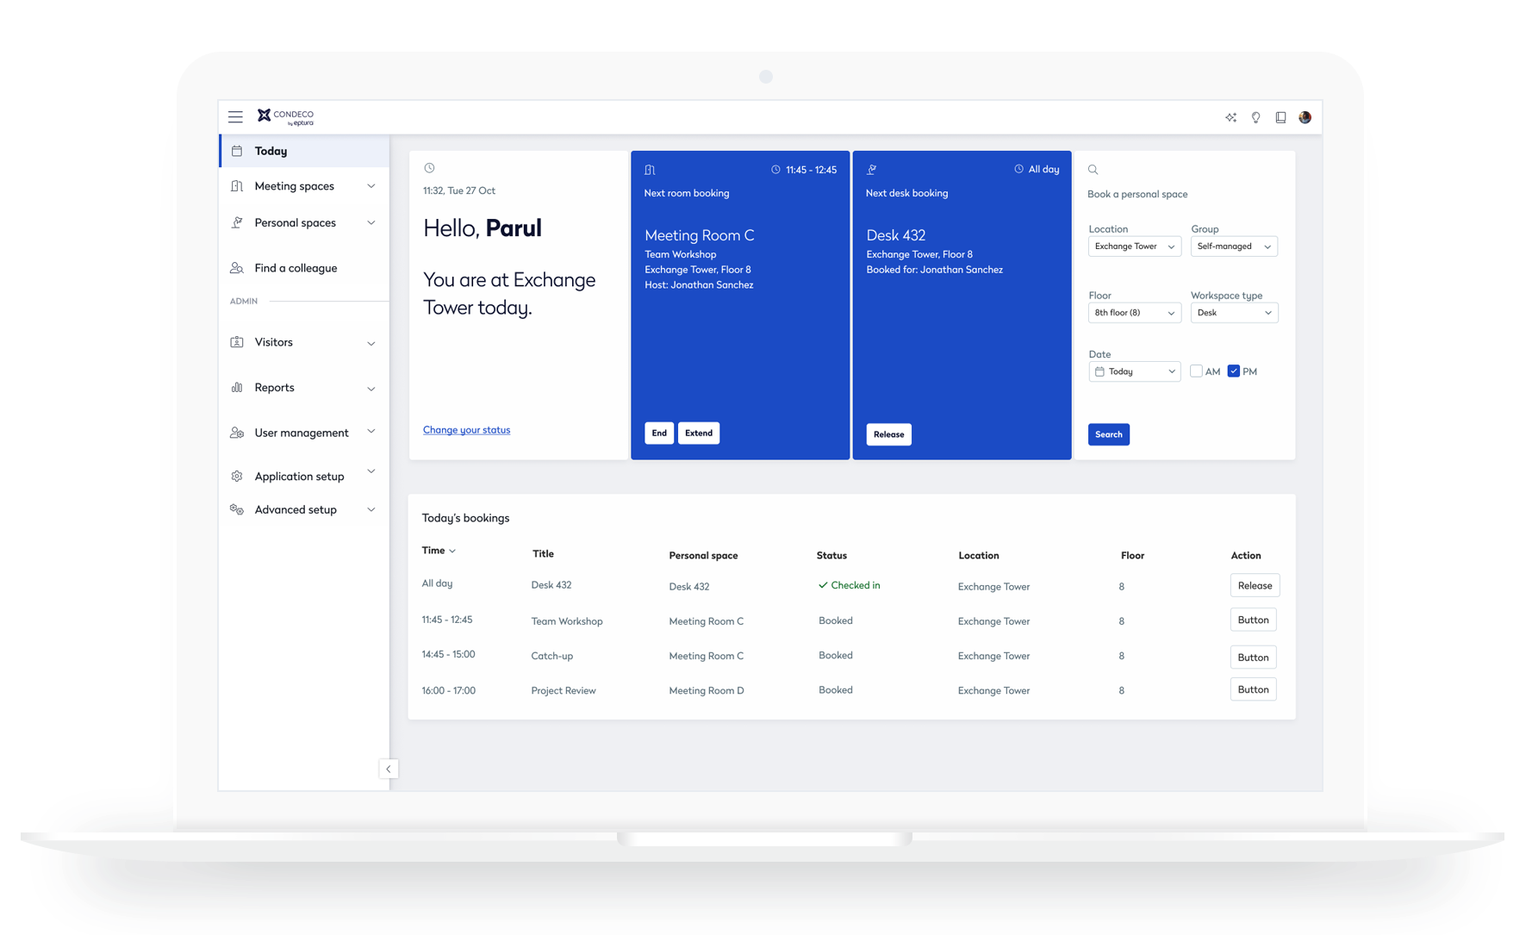Enable the AM checkbox
Image resolution: width=1532 pixels, height=935 pixels.
point(1195,371)
